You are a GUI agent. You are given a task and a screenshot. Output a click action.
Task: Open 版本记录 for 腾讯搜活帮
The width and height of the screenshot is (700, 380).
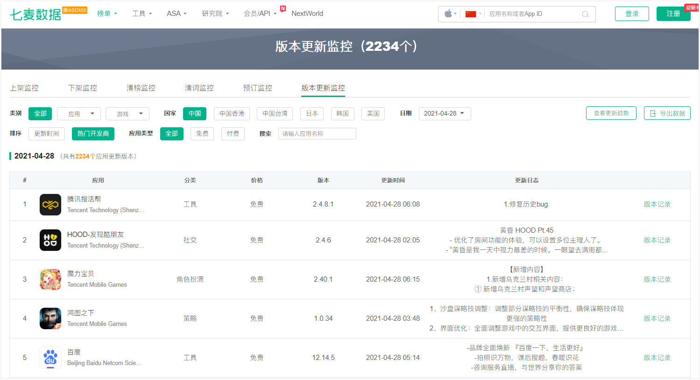coord(657,205)
